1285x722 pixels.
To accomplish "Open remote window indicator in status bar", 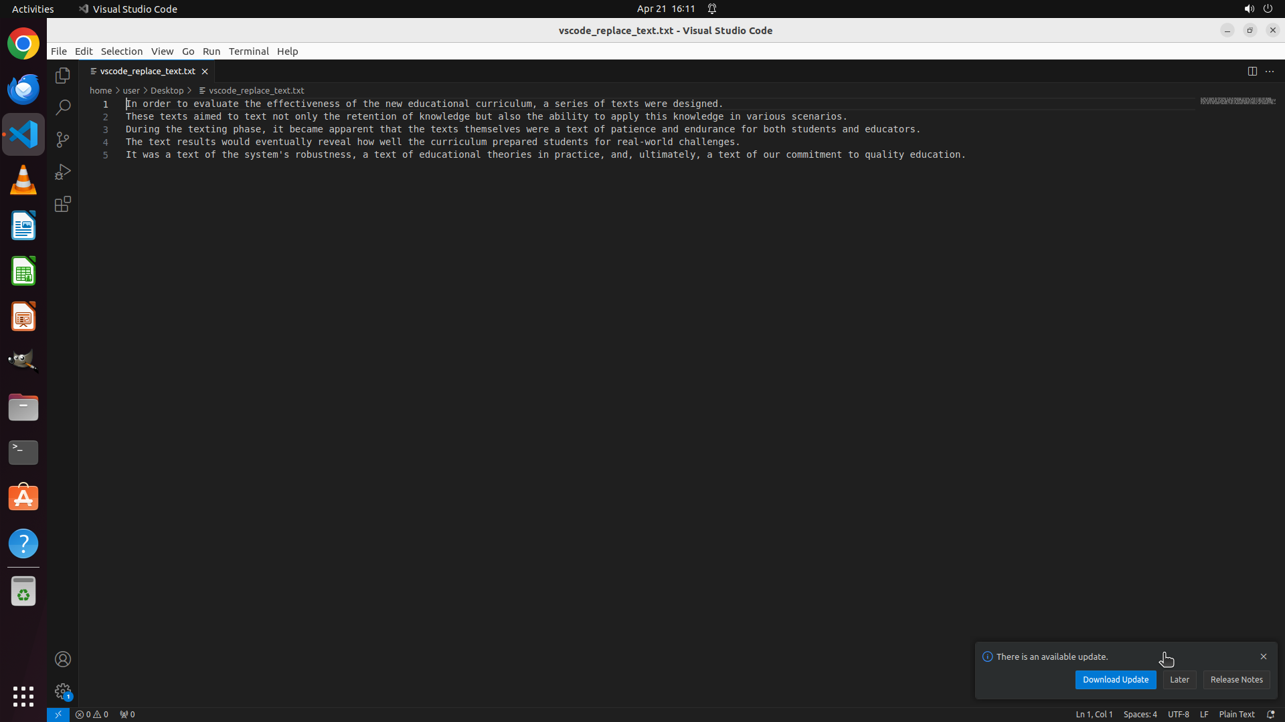I will [58, 714].
